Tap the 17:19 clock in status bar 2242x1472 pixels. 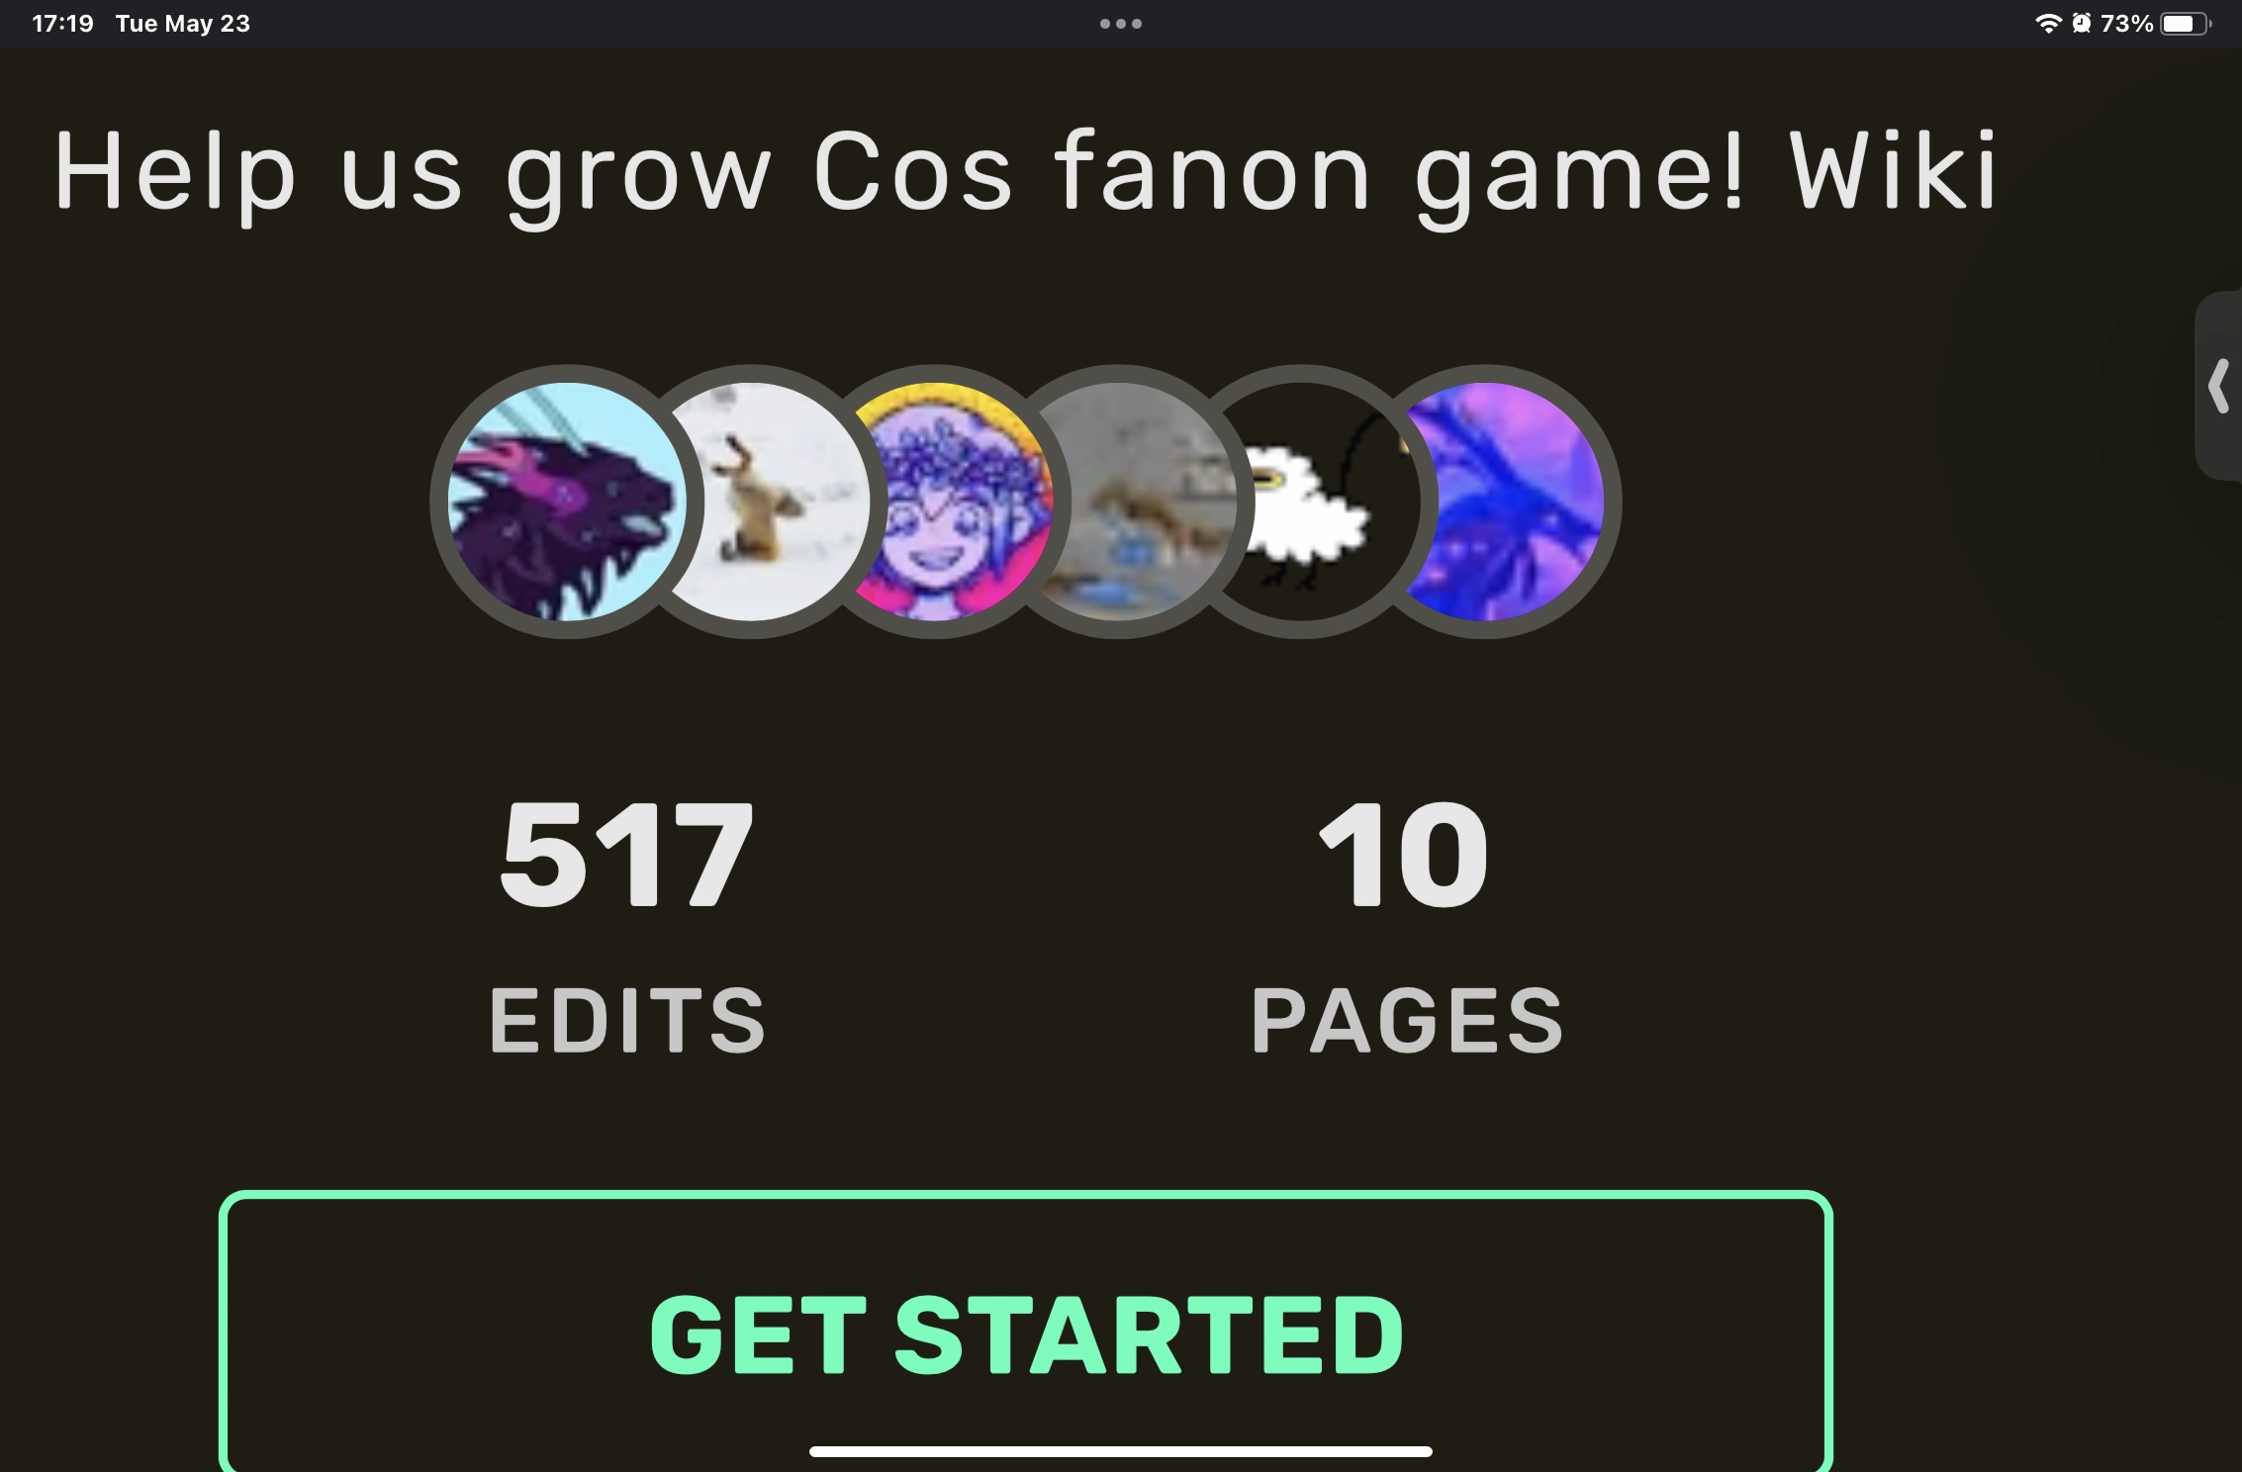tap(62, 24)
